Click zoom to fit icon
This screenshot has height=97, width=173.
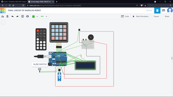[x=3, y=23]
